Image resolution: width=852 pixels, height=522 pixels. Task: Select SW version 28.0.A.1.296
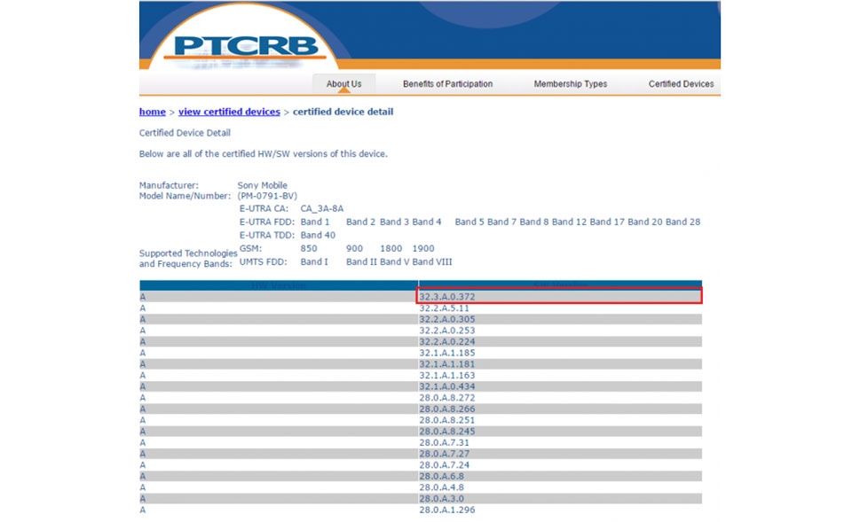pos(447,510)
